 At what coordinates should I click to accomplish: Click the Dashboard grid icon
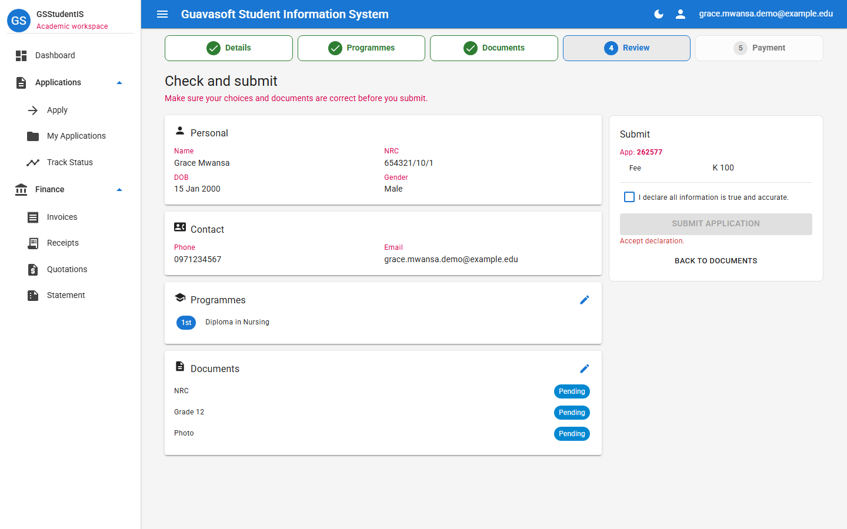tap(21, 56)
